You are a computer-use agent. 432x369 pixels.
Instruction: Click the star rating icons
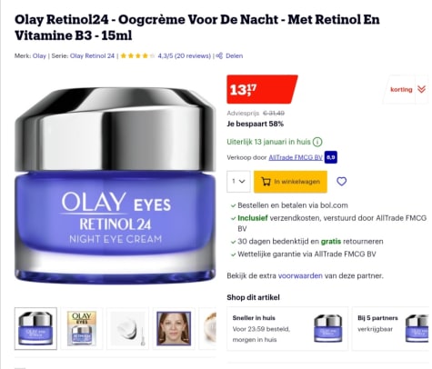click(138, 55)
